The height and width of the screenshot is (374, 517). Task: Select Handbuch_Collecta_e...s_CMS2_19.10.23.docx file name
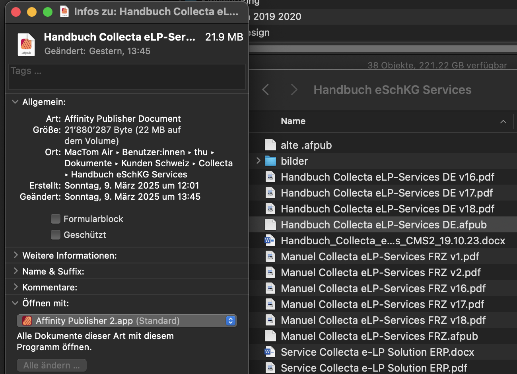pos(393,241)
